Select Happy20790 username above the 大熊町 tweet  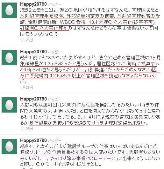33,99
